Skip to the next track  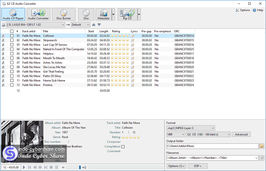(x=46, y=167)
